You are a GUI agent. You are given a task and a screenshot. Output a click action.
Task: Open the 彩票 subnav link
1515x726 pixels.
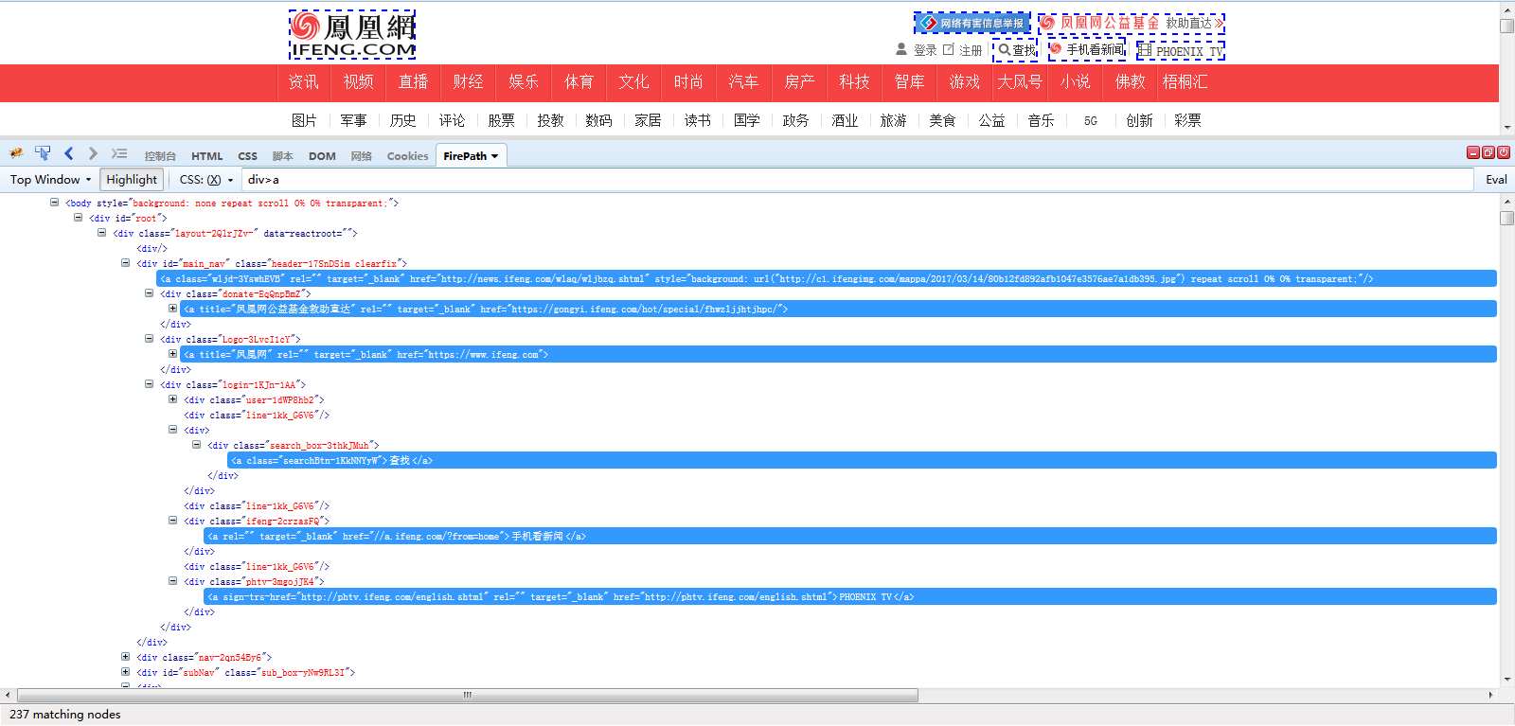[x=1187, y=120]
